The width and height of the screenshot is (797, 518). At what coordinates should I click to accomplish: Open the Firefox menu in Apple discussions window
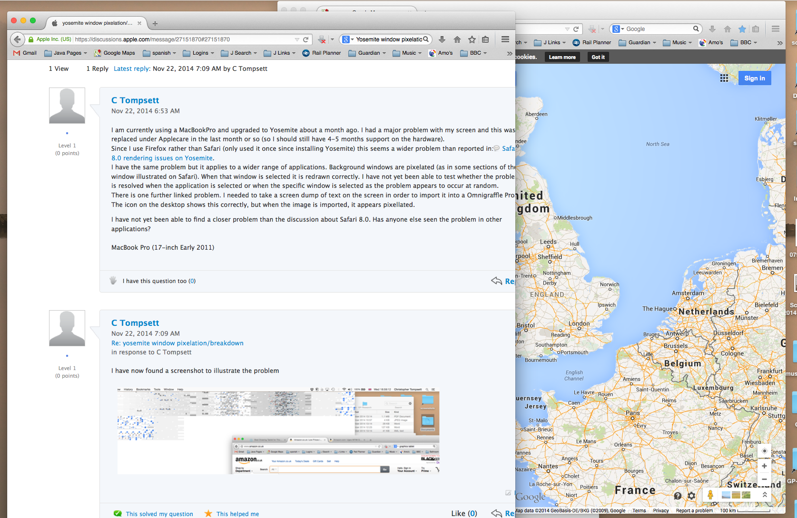[x=505, y=39]
